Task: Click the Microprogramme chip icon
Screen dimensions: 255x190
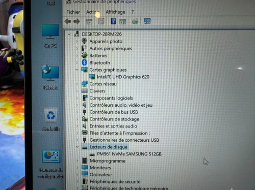Action: click(x=85, y=161)
